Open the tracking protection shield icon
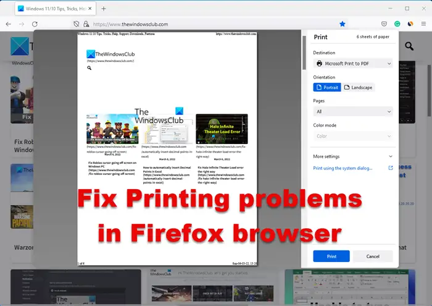432x306 pixels. [77, 24]
